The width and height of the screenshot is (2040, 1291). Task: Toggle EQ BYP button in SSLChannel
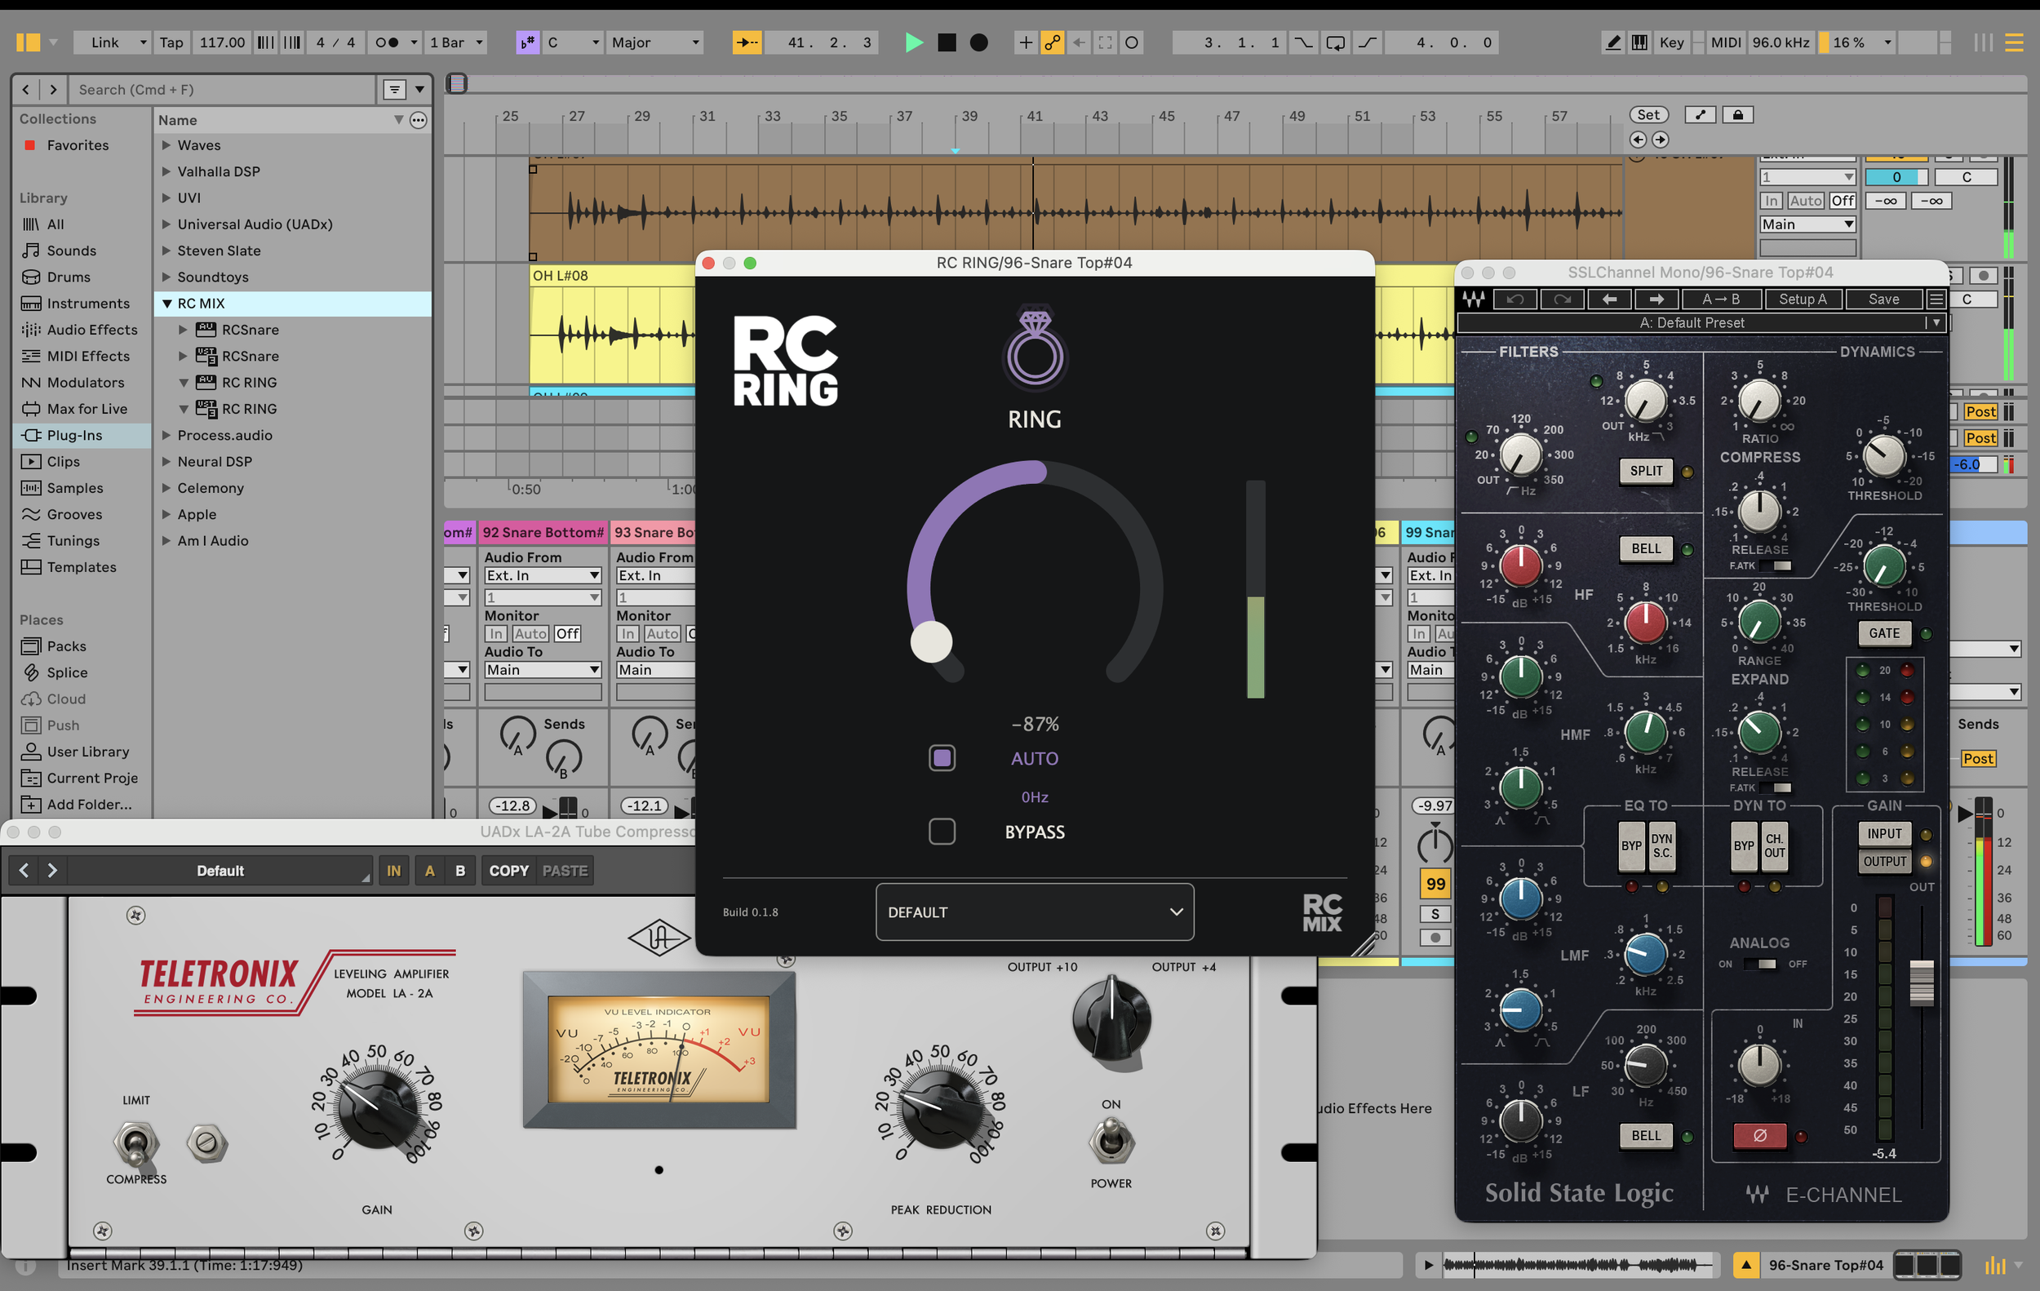tap(1631, 845)
